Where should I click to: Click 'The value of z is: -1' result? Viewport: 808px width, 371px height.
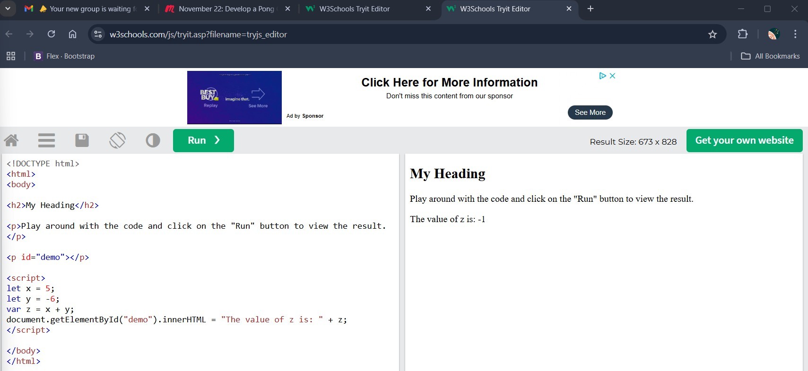pyautogui.click(x=447, y=219)
